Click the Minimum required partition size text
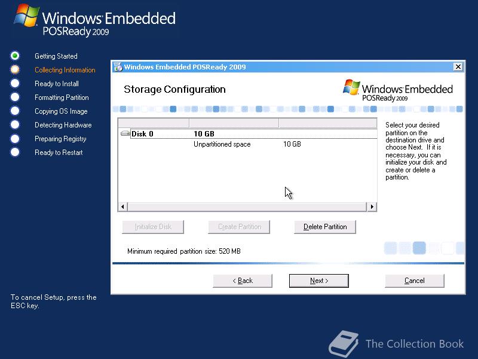Viewport: 478px width, 359px height. click(184, 251)
